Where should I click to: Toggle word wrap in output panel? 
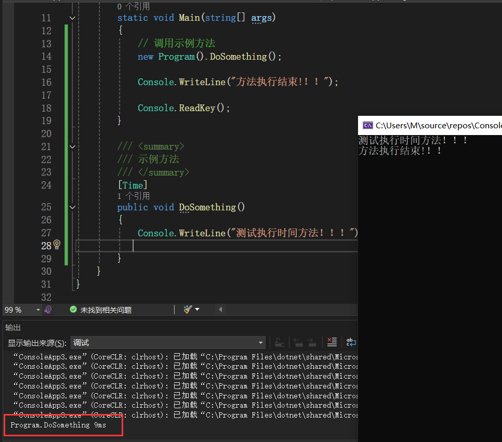[x=351, y=342]
